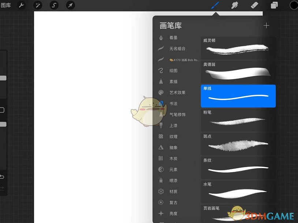Select the 水笔 brush
Viewport: 298px width, 223px height.
(x=238, y=192)
